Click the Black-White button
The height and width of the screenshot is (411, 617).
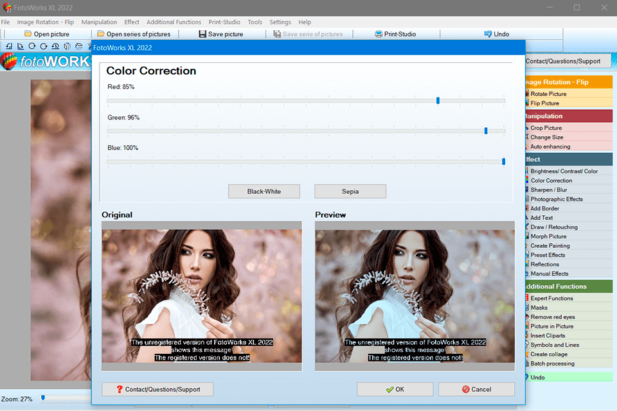(x=264, y=191)
